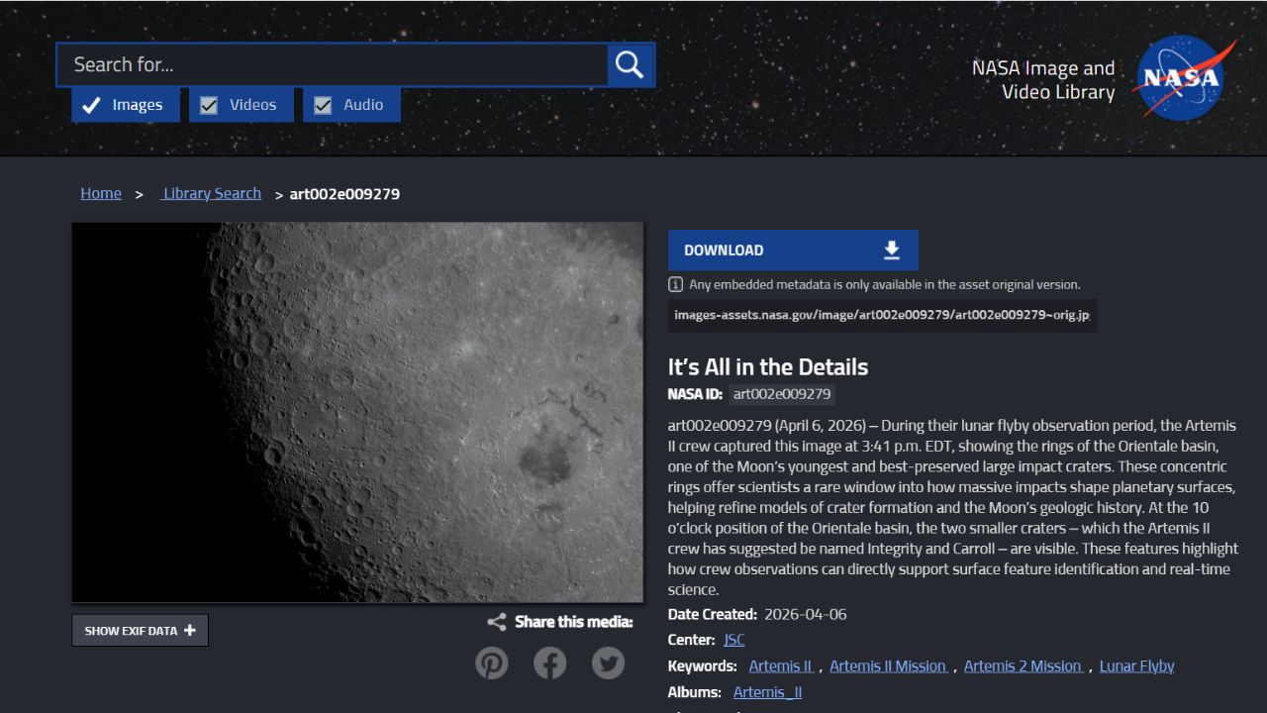This screenshot has width=1267, height=713.
Task: Open the JSC center link
Action: [734, 640]
